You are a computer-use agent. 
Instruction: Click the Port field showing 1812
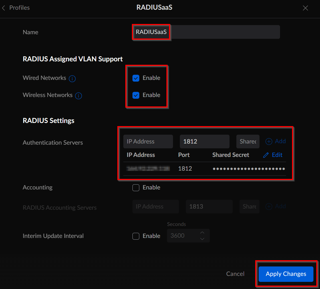(x=204, y=141)
